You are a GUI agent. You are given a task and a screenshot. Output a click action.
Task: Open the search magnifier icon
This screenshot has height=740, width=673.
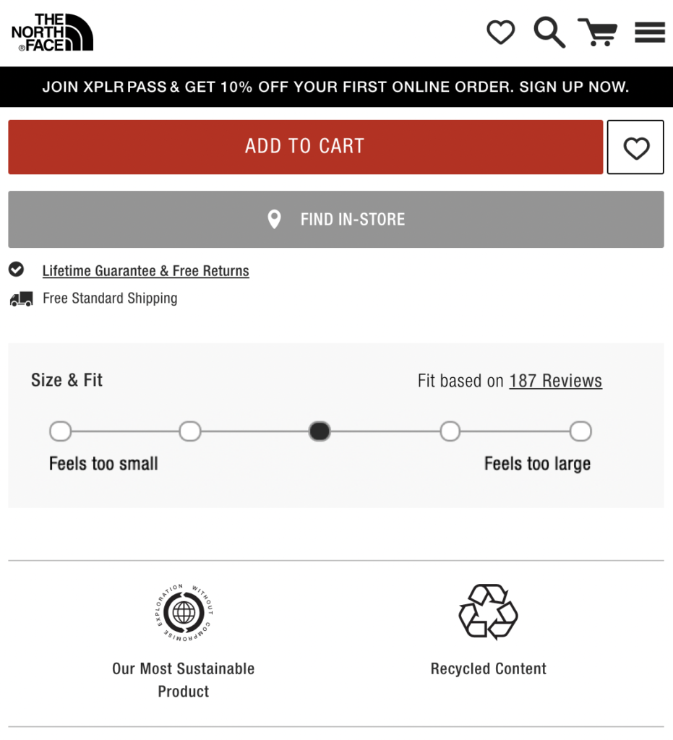(x=549, y=33)
